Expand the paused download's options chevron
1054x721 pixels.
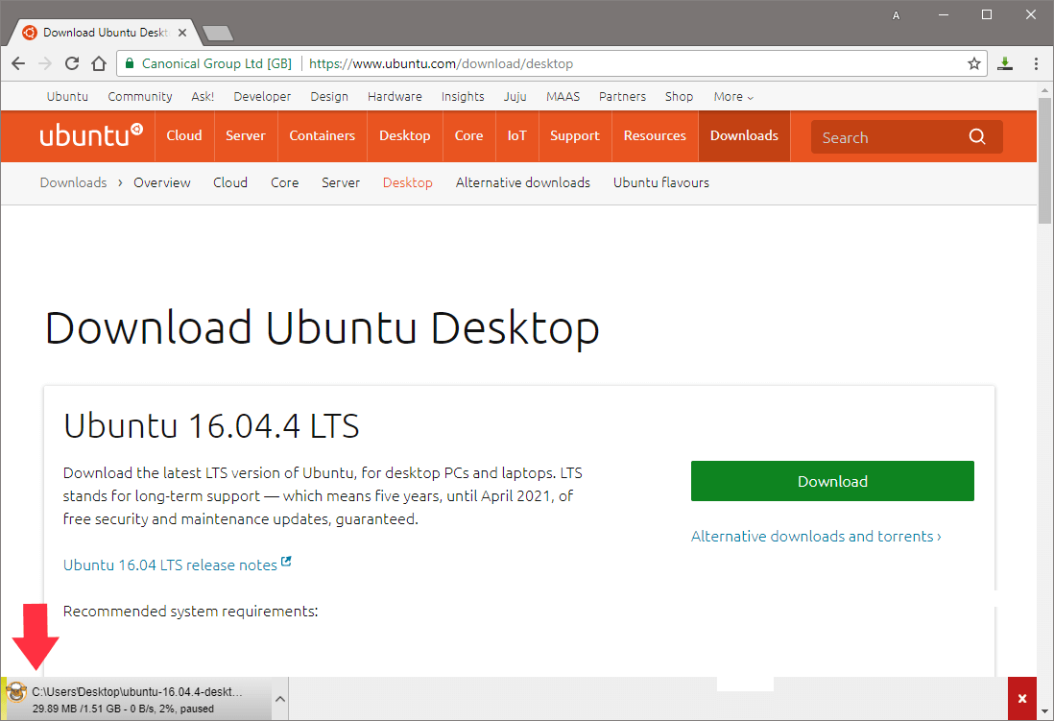[x=279, y=698]
